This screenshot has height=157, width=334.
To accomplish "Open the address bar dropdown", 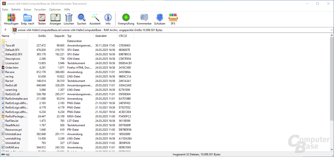I will click(x=331, y=30).
